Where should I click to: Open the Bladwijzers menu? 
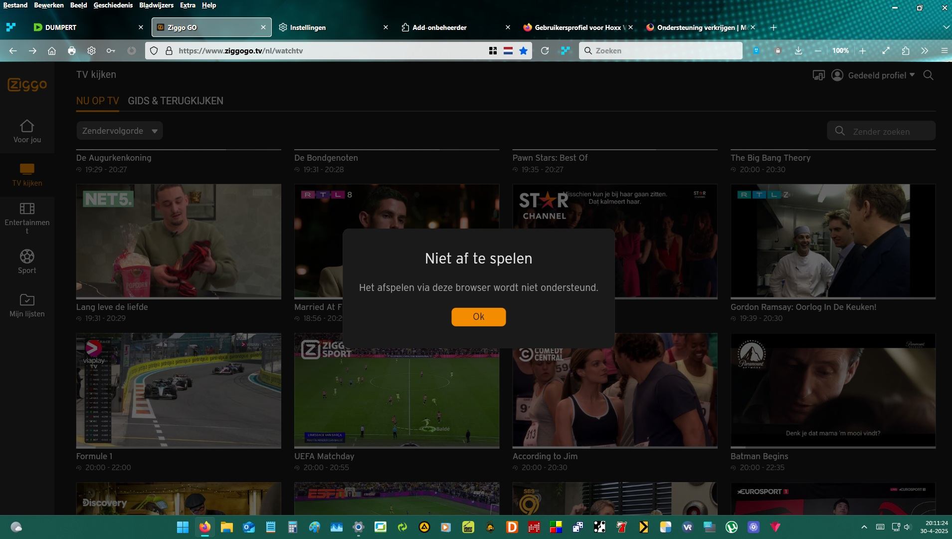coord(156,5)
